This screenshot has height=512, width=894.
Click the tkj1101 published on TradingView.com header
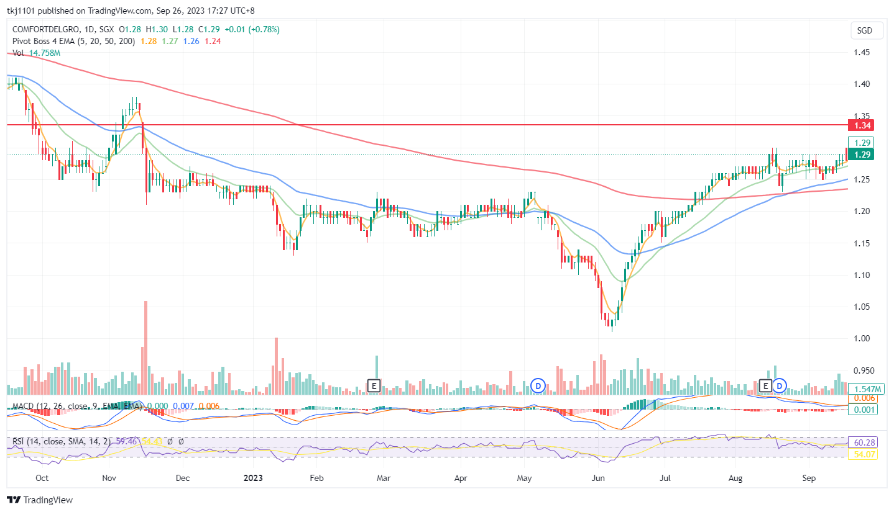pyautogui.click(x=131, y=11)
